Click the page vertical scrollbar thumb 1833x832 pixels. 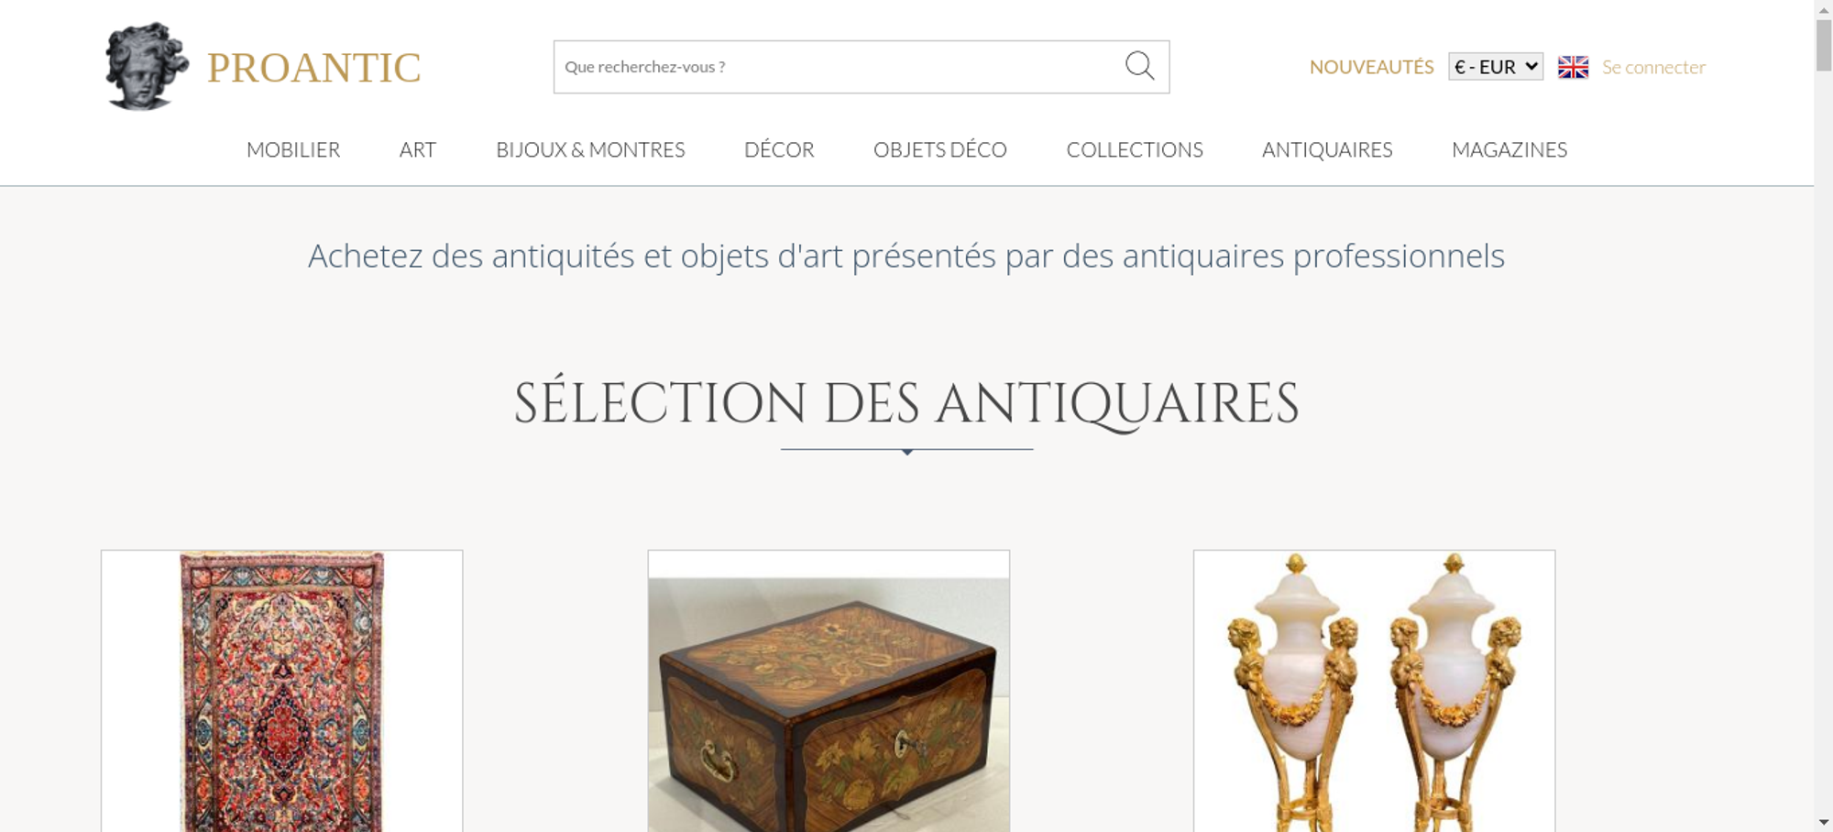[x=1824, y=43]
